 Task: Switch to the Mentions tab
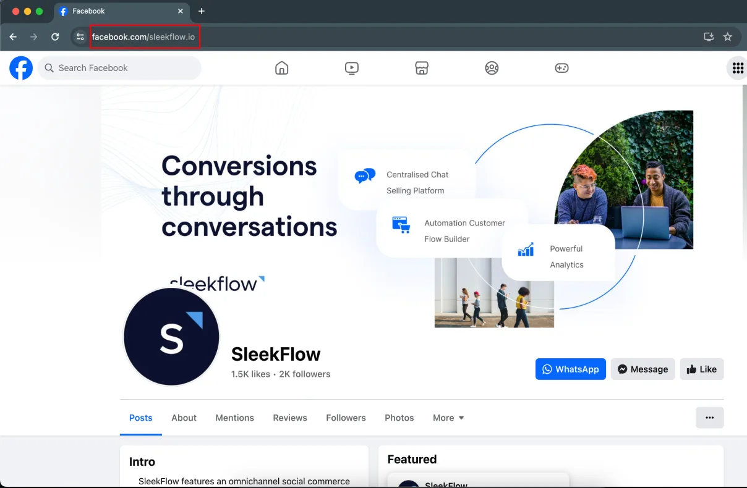pos(235,418)
